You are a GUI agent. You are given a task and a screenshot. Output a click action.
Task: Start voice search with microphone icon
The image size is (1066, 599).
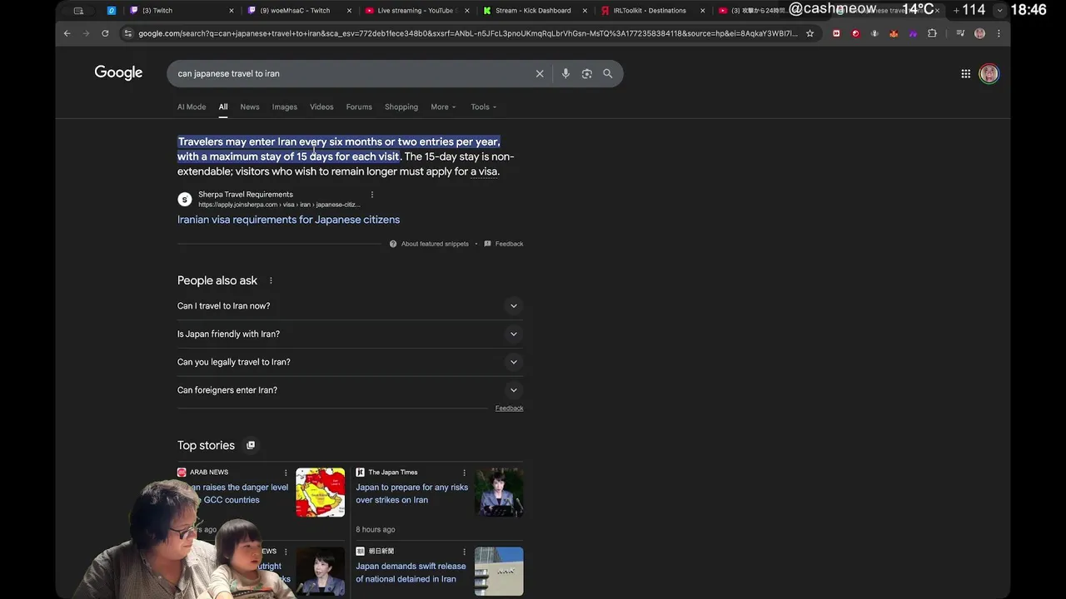tap(565, 73)
